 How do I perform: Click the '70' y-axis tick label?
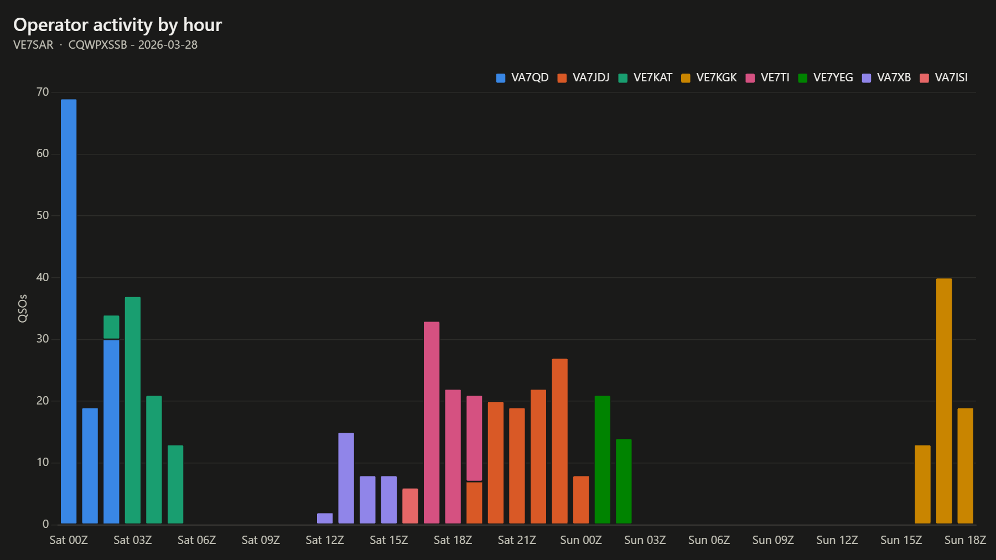pyautogui.click(x=43, y=92)
